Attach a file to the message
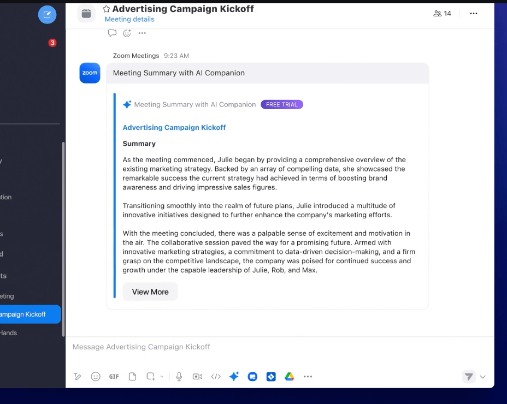The height and width of the screenshot is (404, 507). click(133, 377)
